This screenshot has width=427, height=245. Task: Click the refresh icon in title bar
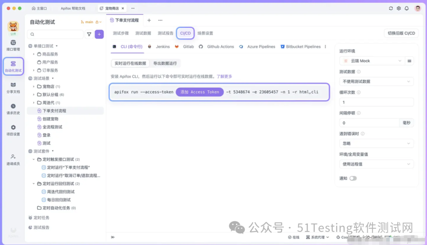391,8
